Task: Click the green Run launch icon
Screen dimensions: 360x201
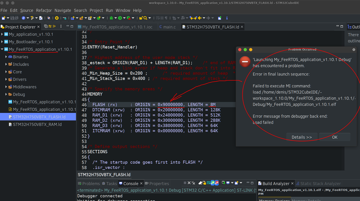Action: tap(120, 18)
